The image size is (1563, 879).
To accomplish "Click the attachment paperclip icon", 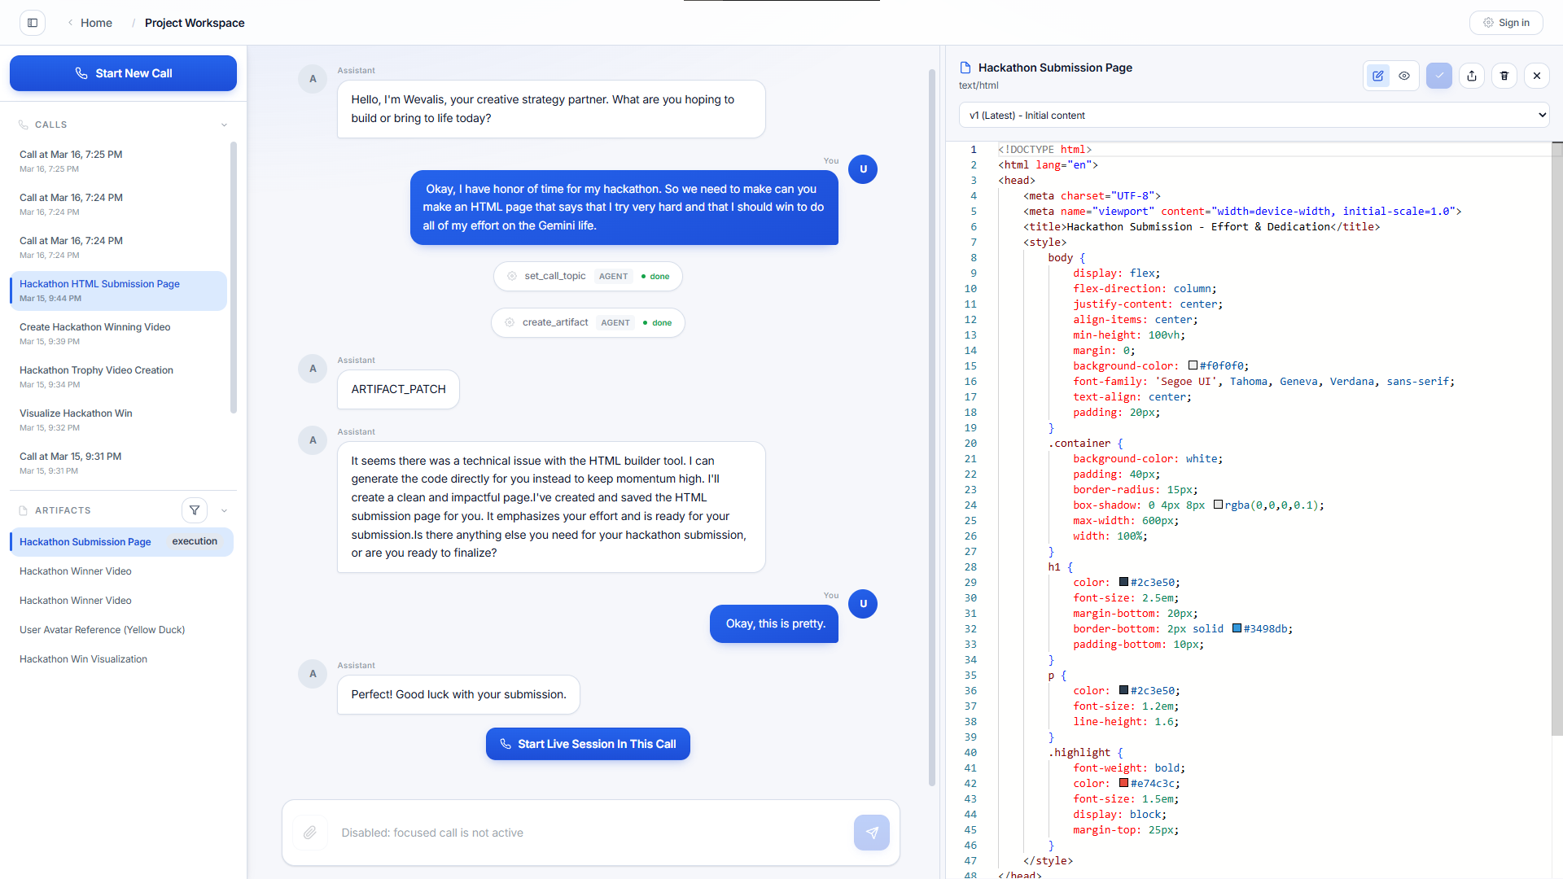I will 309,833.
